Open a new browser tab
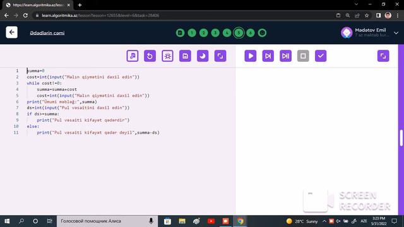The height and width of the screenshot is (227, 404). pyautogui.click(x=80, y=5)
